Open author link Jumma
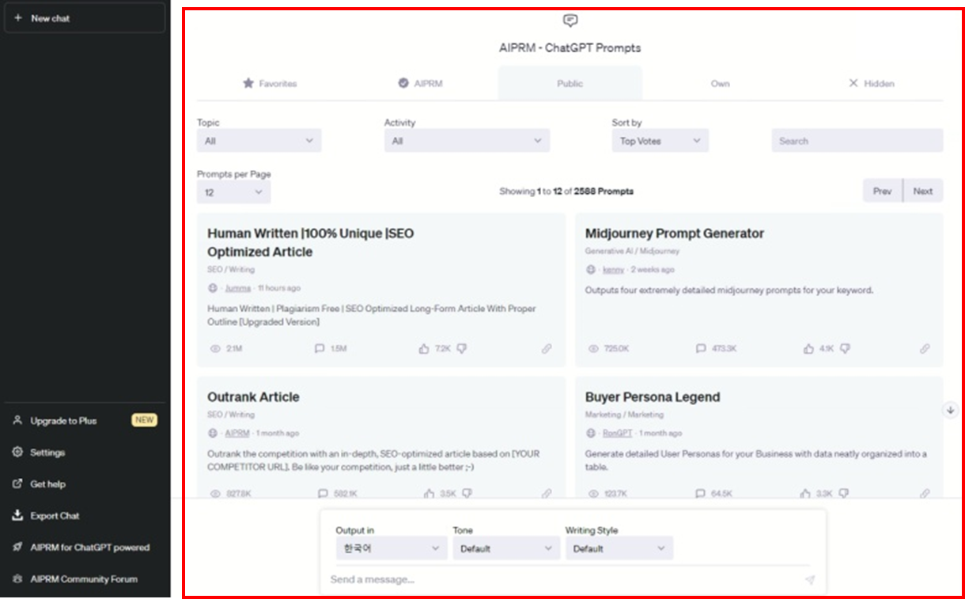This screenshot has width=965, height=599. (x=237, y=288)
